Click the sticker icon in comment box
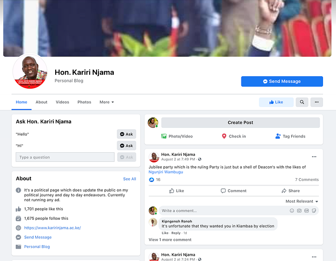Image resolution: width=336 pixels, height=261 pixels. [x=314, y=211]
